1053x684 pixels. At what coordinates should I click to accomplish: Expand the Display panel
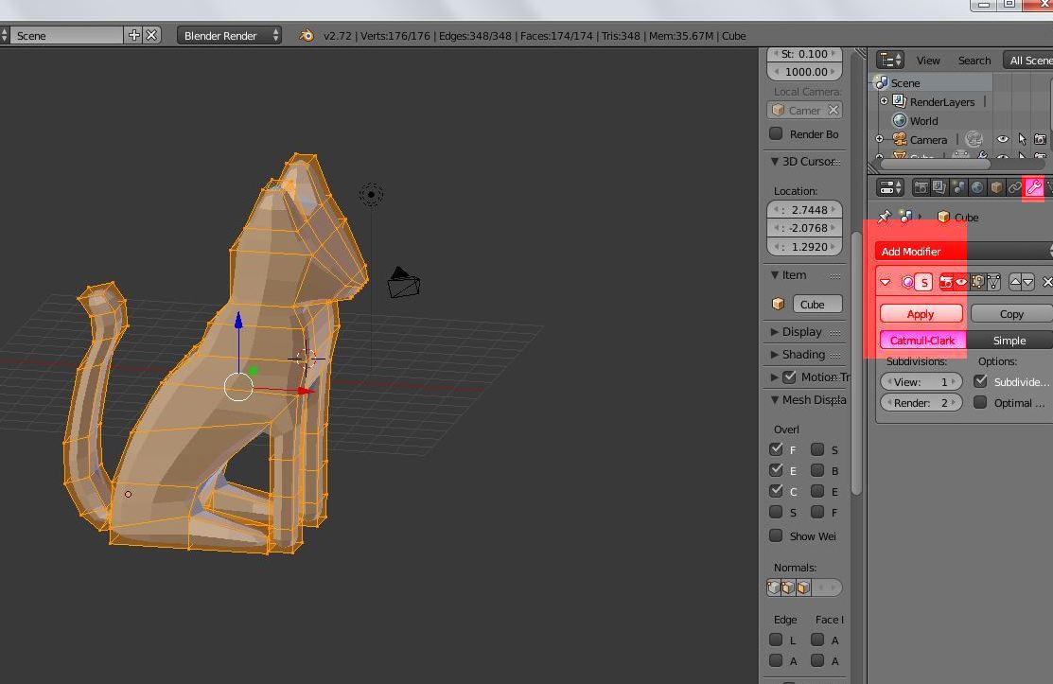pos(801,332)
